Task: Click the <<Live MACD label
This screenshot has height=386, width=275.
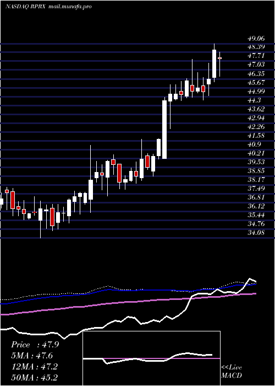Action: point(232,372)
